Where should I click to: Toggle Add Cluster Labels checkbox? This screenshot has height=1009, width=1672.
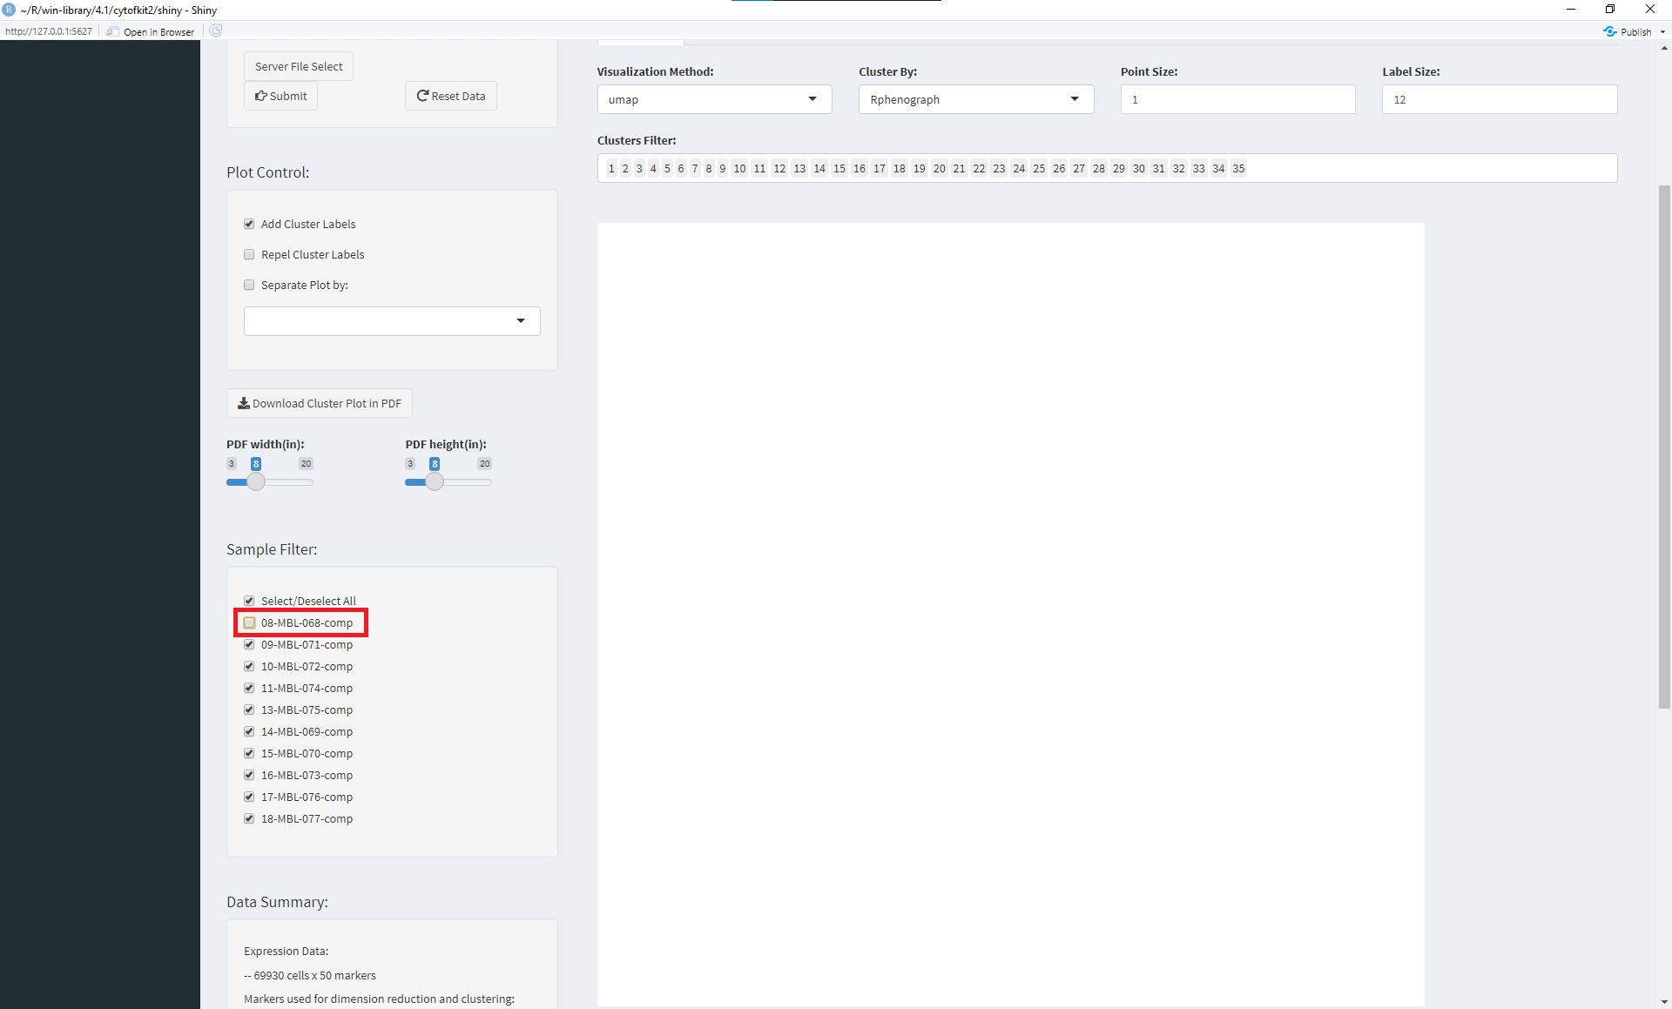pos(249,224)
